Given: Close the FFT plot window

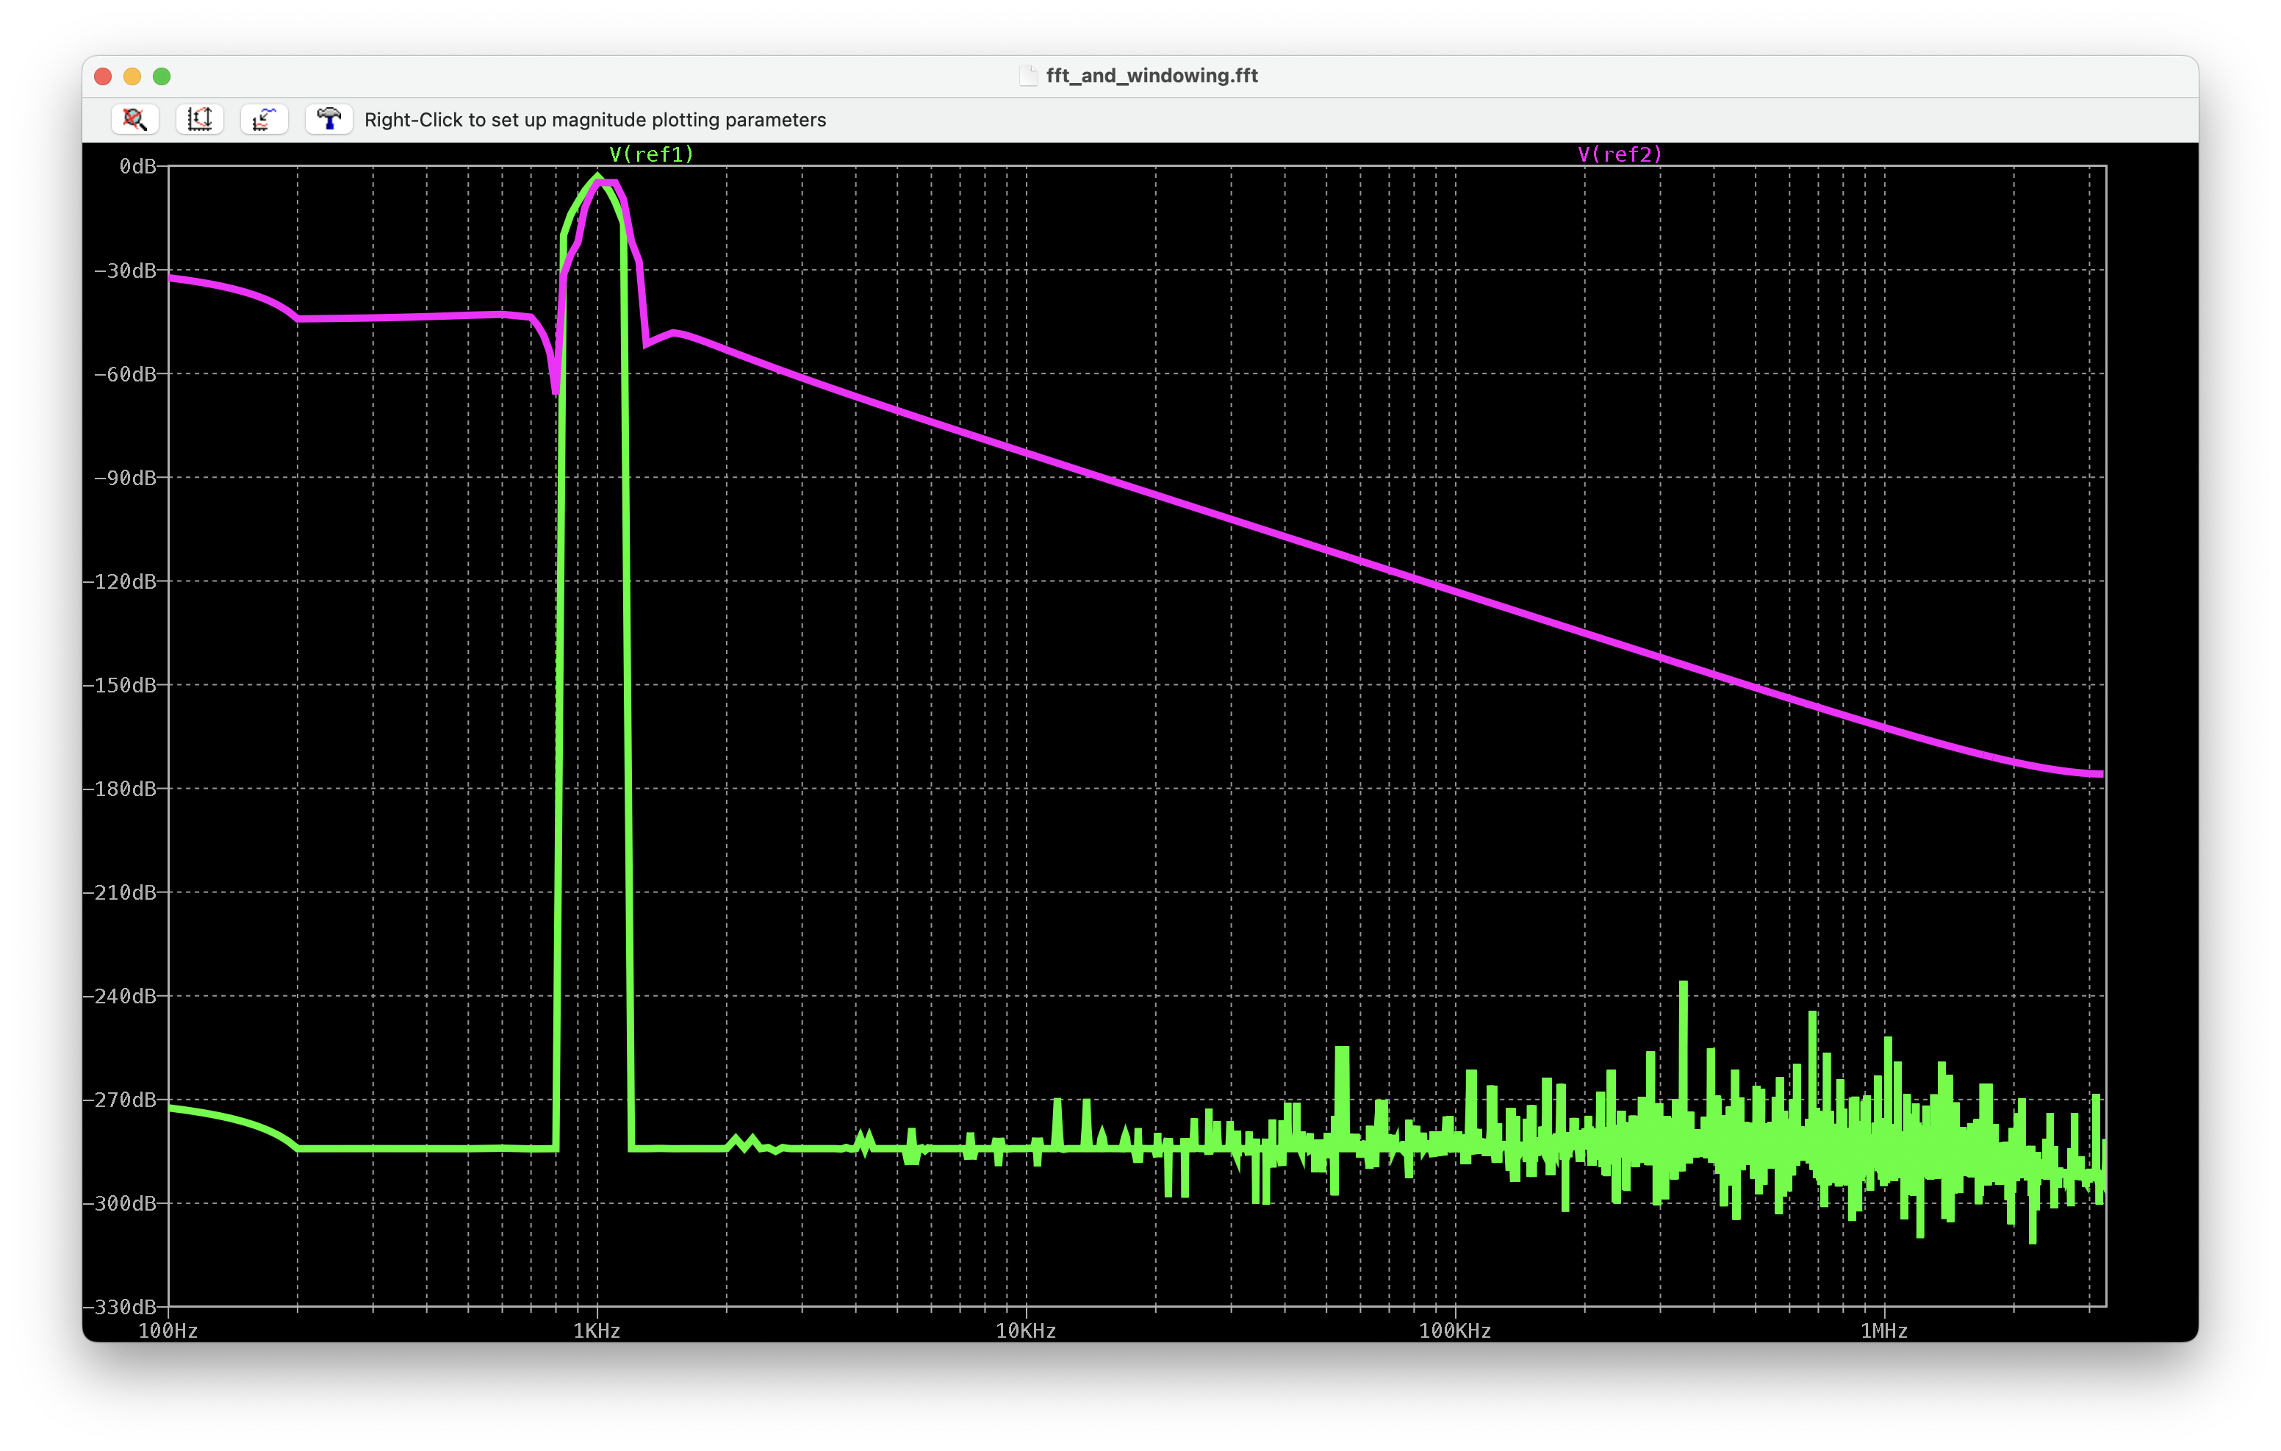Looking at the screenshot, I should click(104, 76).
